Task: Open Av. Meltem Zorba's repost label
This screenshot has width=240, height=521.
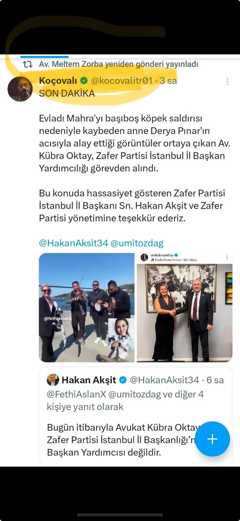Action: [119, 64]
